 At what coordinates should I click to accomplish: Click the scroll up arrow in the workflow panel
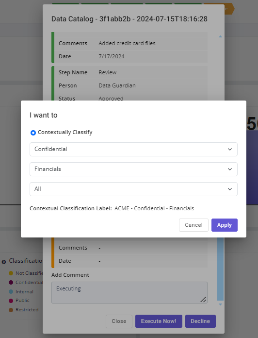[220, 36]
